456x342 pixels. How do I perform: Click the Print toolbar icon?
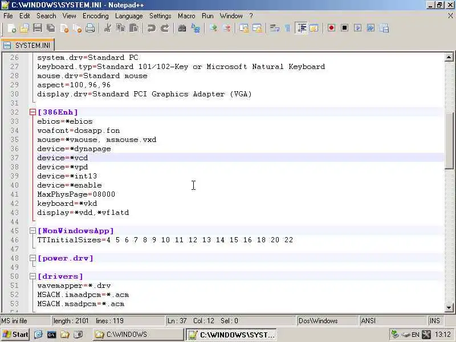pyautogui.click(x=91, y=28)
